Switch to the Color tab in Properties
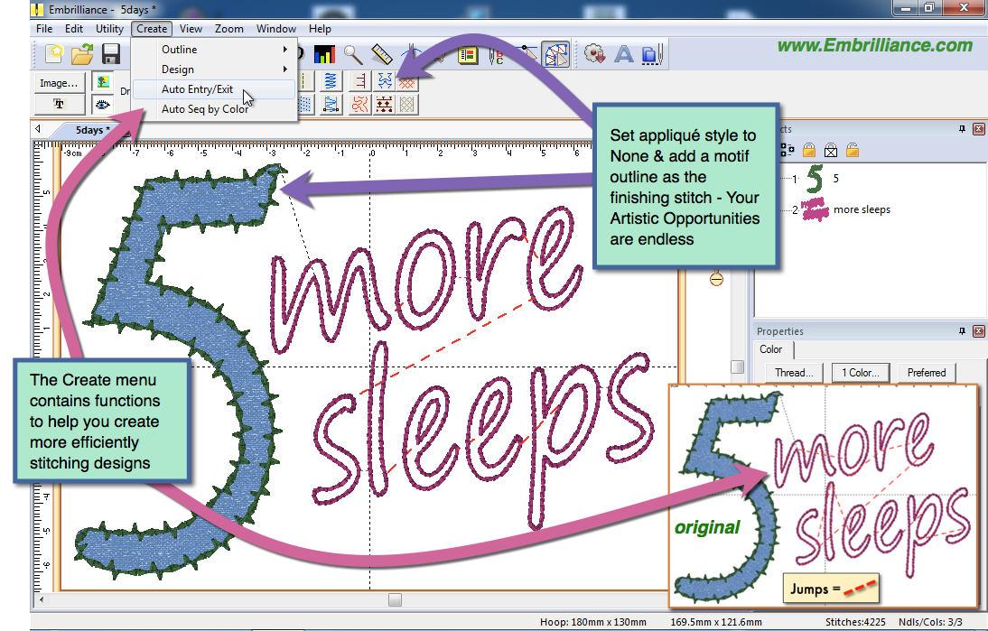 coord(772,350)
